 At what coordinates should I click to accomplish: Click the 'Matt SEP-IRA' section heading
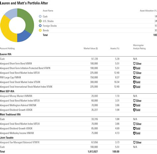pyautogui.click(x=7, y=91)
